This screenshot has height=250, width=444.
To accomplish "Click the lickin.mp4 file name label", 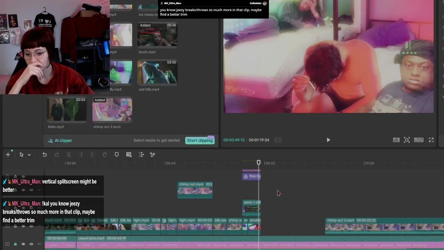I will point(56,127).
